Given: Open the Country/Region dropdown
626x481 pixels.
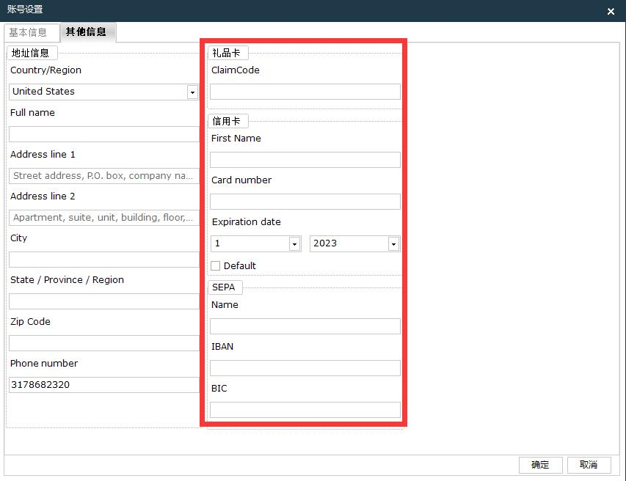Looking at the screenshot, I should coord(192,91).
